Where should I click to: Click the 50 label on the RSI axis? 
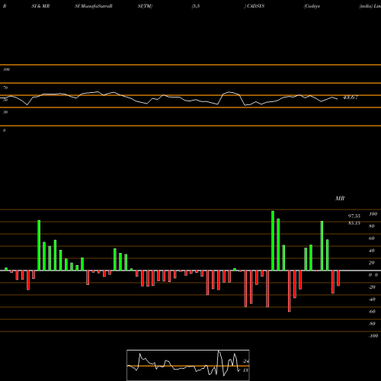[x=5, y=100]
